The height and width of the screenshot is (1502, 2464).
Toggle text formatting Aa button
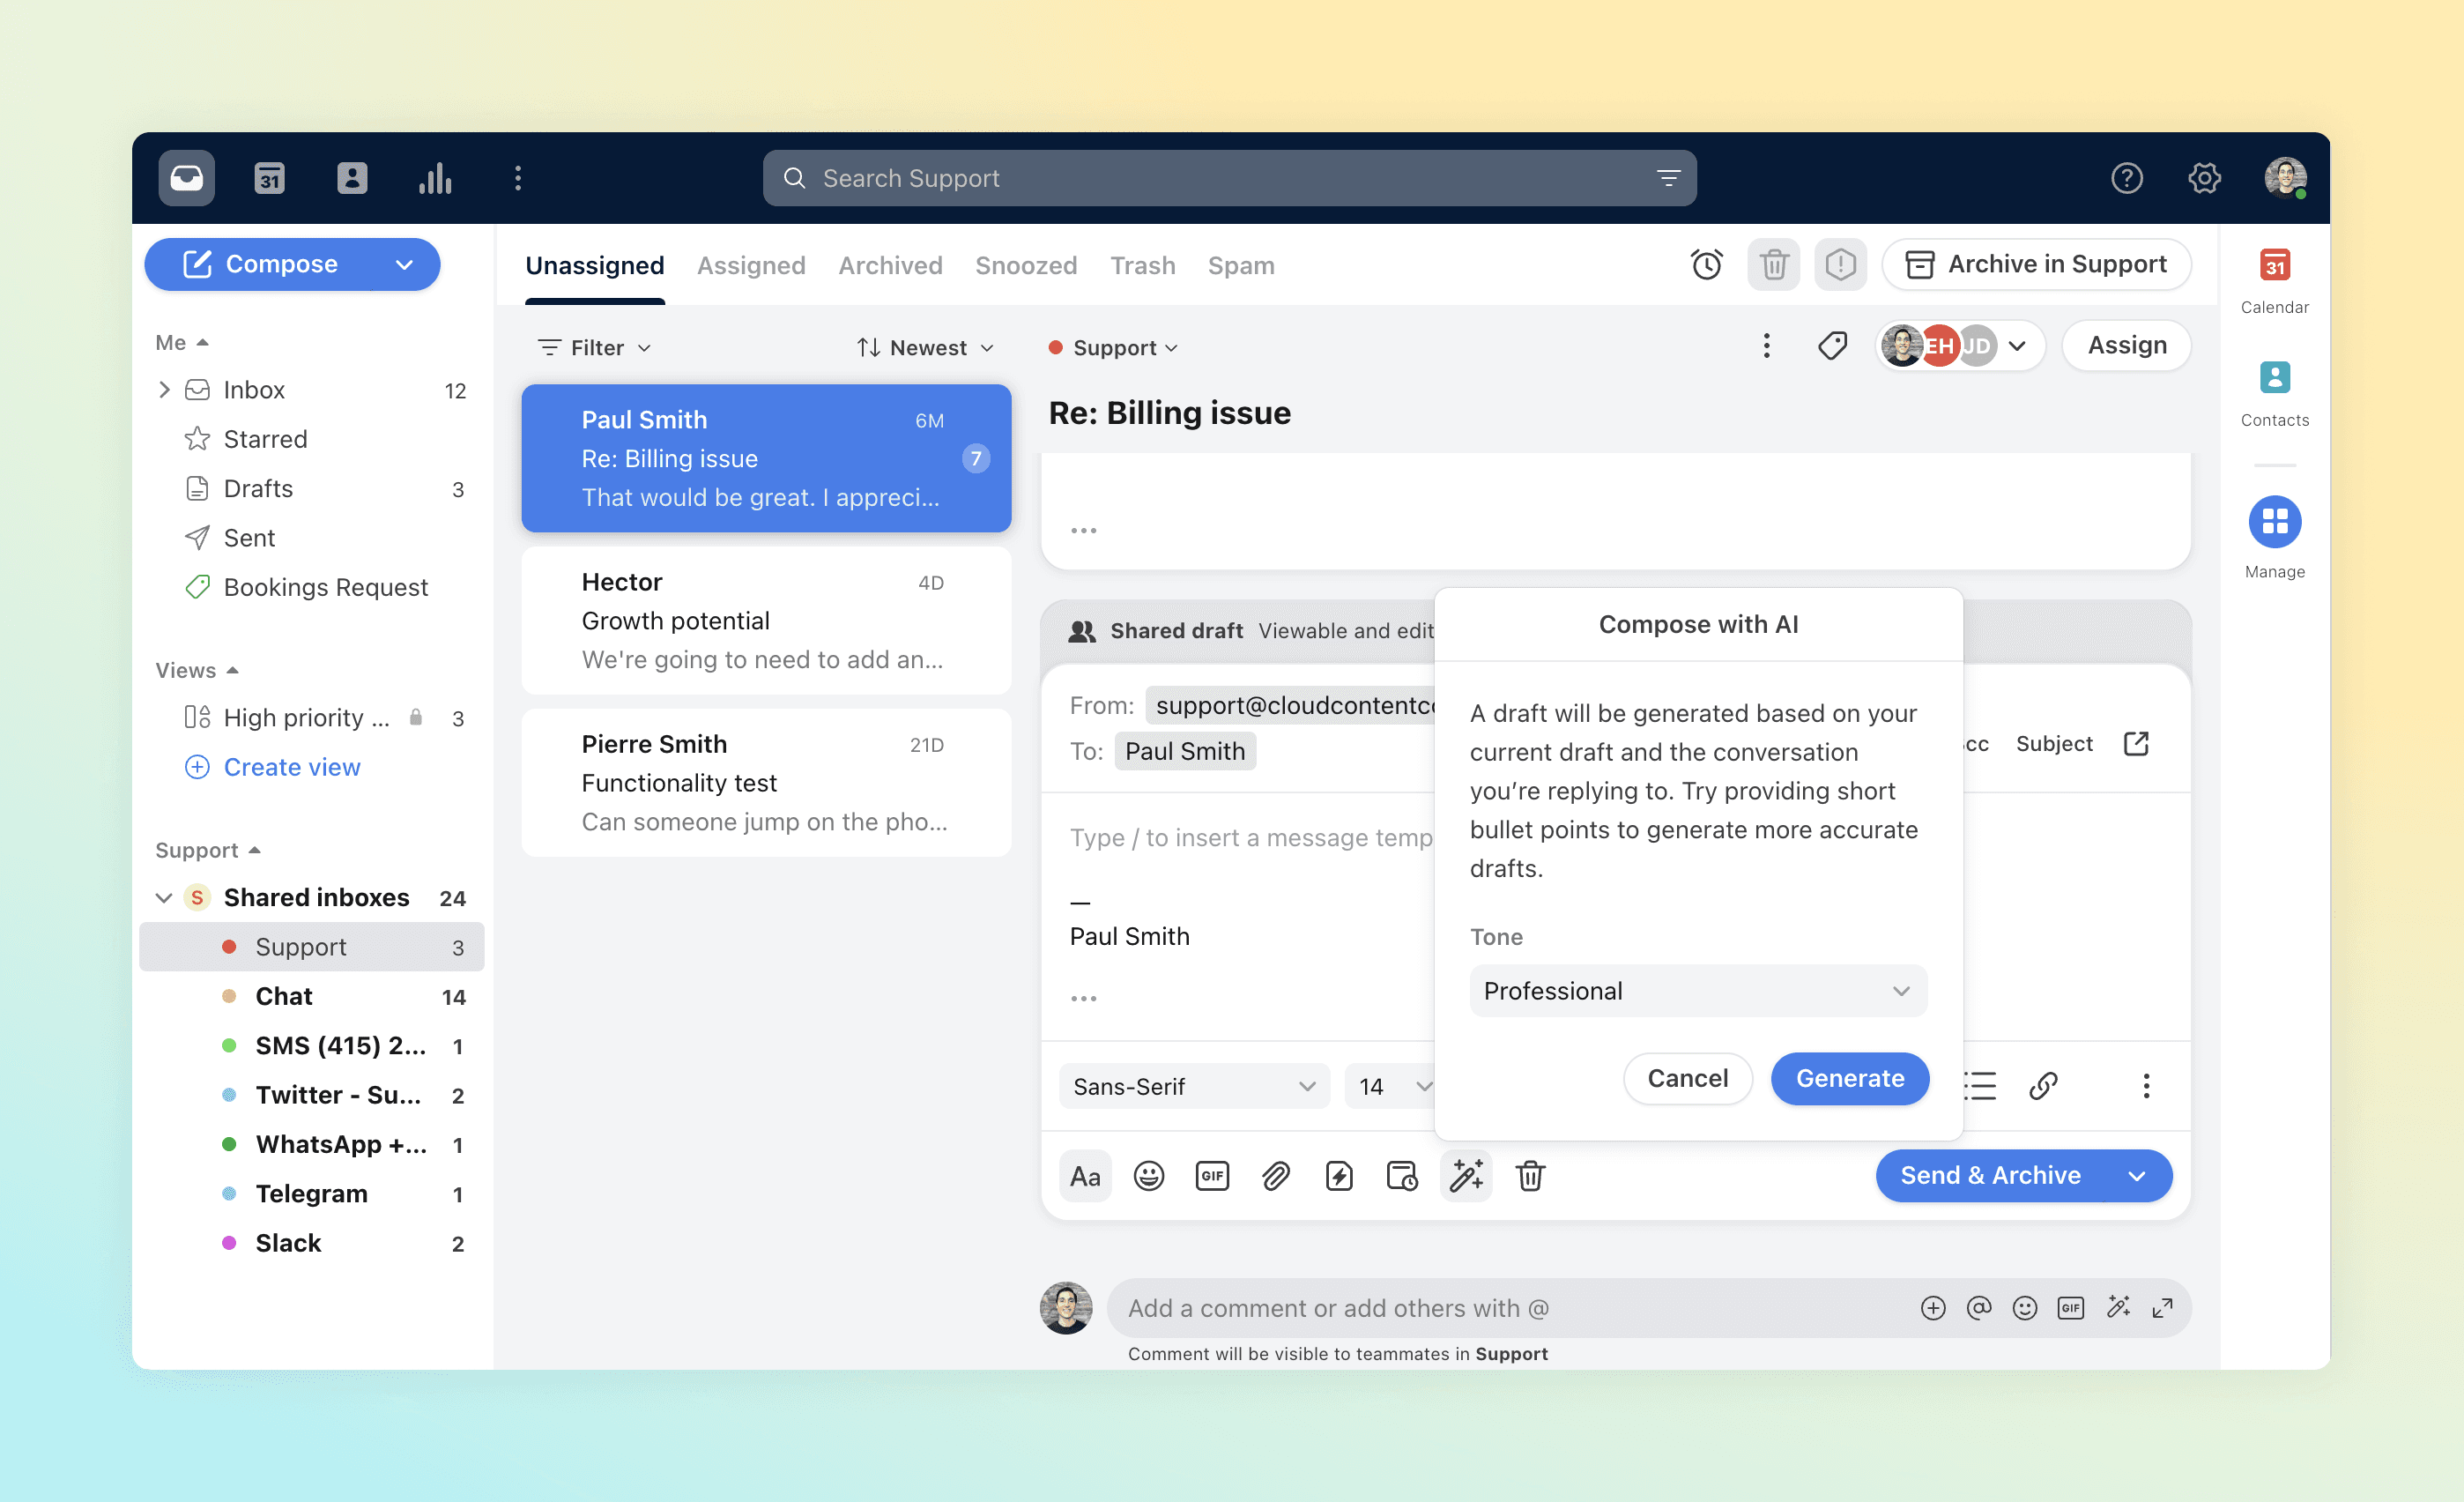1085,1176
